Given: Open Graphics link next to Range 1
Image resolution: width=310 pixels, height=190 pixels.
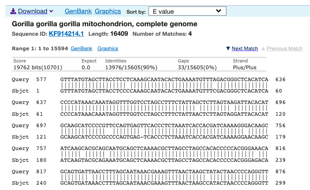Looking at the screenshot, I should [108, 49].
